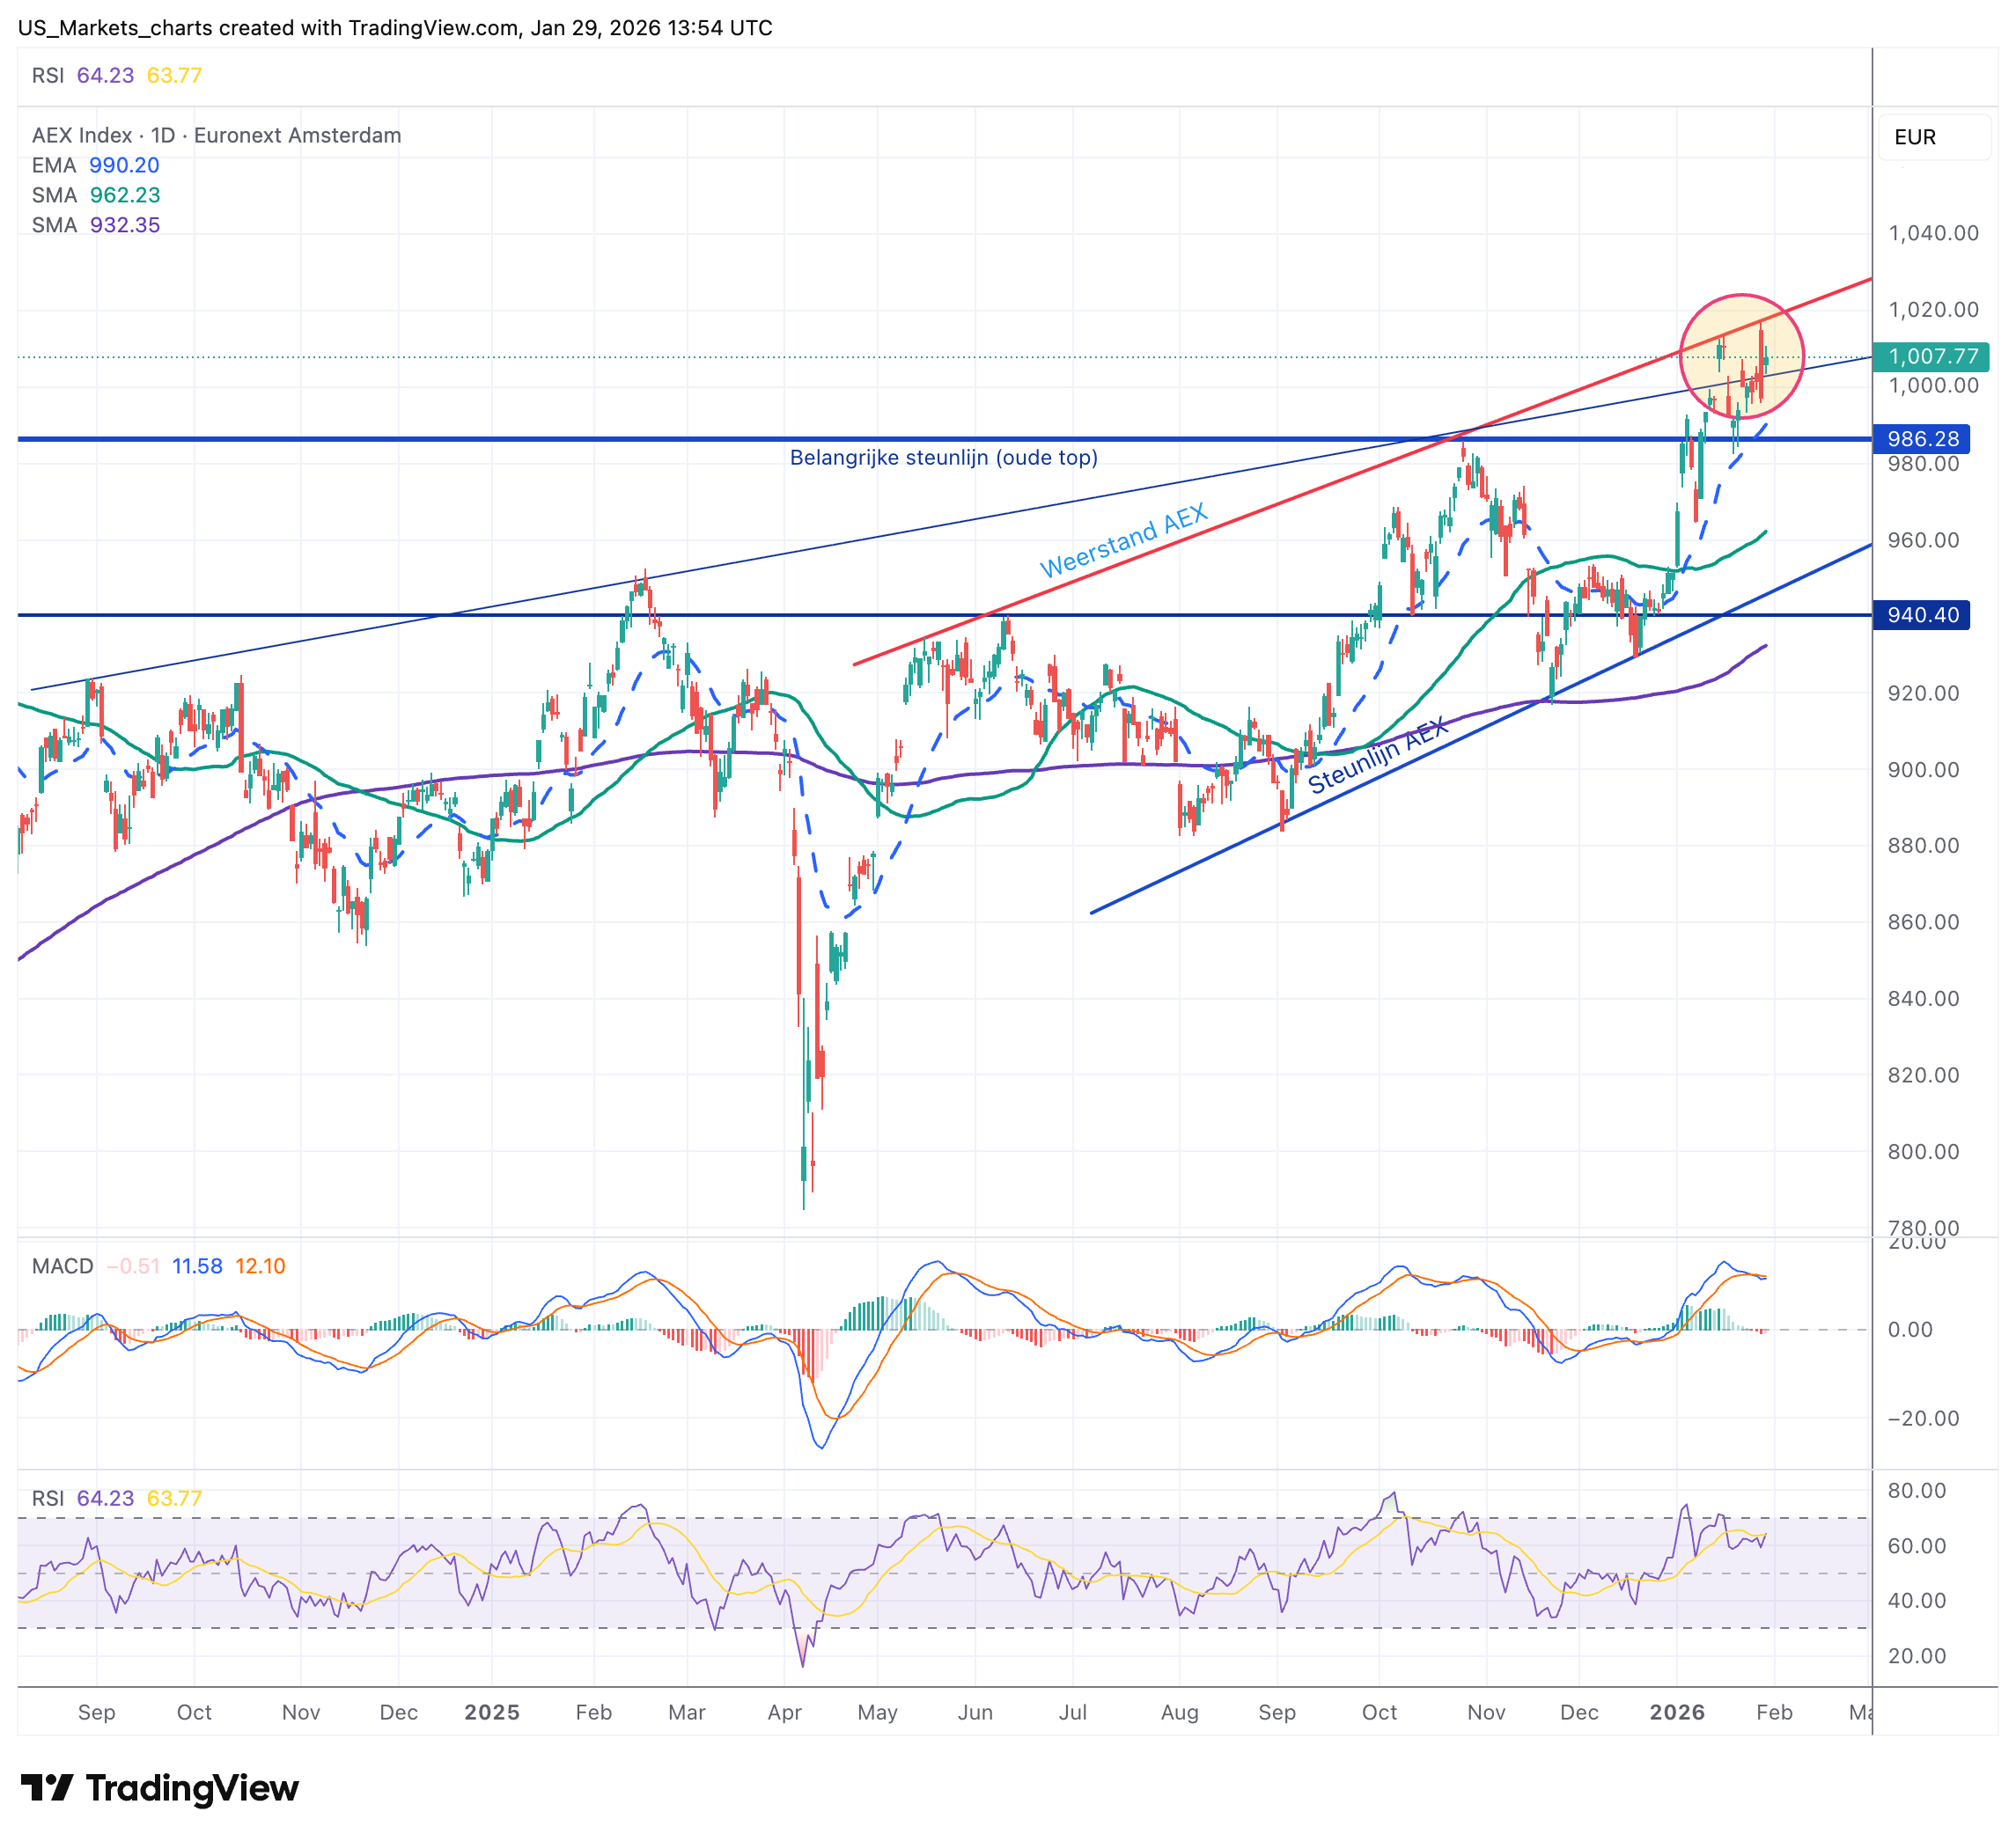Select the SMA 962.23 legend entry

pos(96,194)
